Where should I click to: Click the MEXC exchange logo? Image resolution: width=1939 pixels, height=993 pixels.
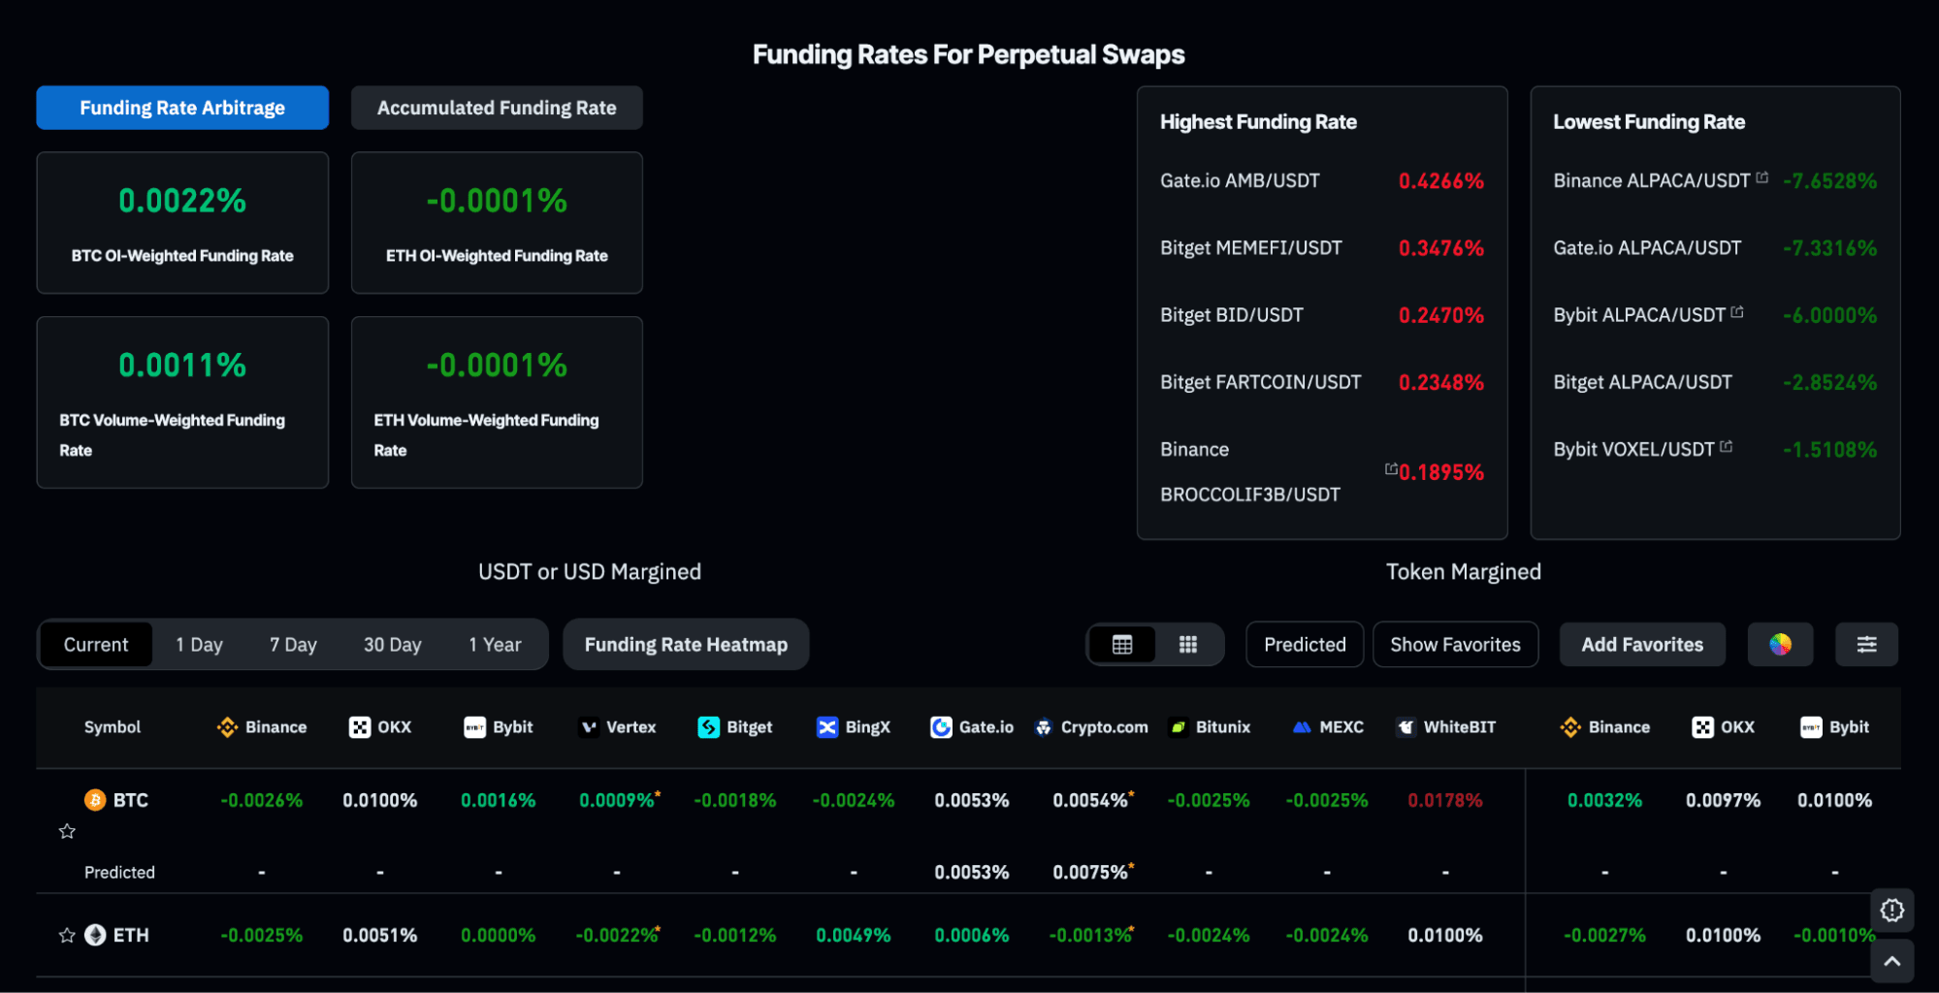coord(1302,727)
